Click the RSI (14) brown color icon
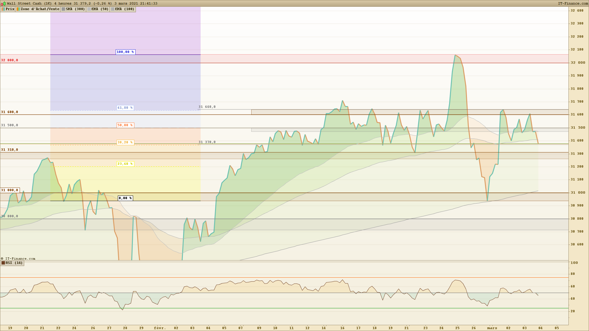The width and height of the screenshot is (589, 331). coord(3,263)
